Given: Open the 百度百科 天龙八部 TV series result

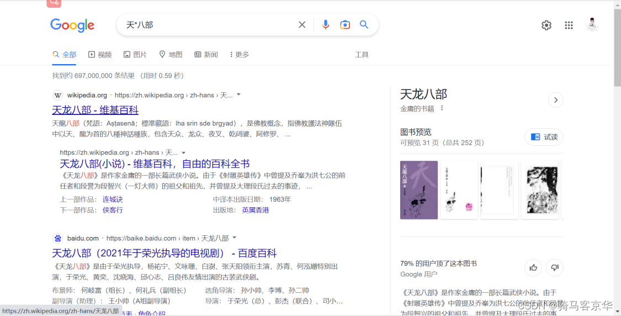Looking at the screenshot, I should coord(164,253).
